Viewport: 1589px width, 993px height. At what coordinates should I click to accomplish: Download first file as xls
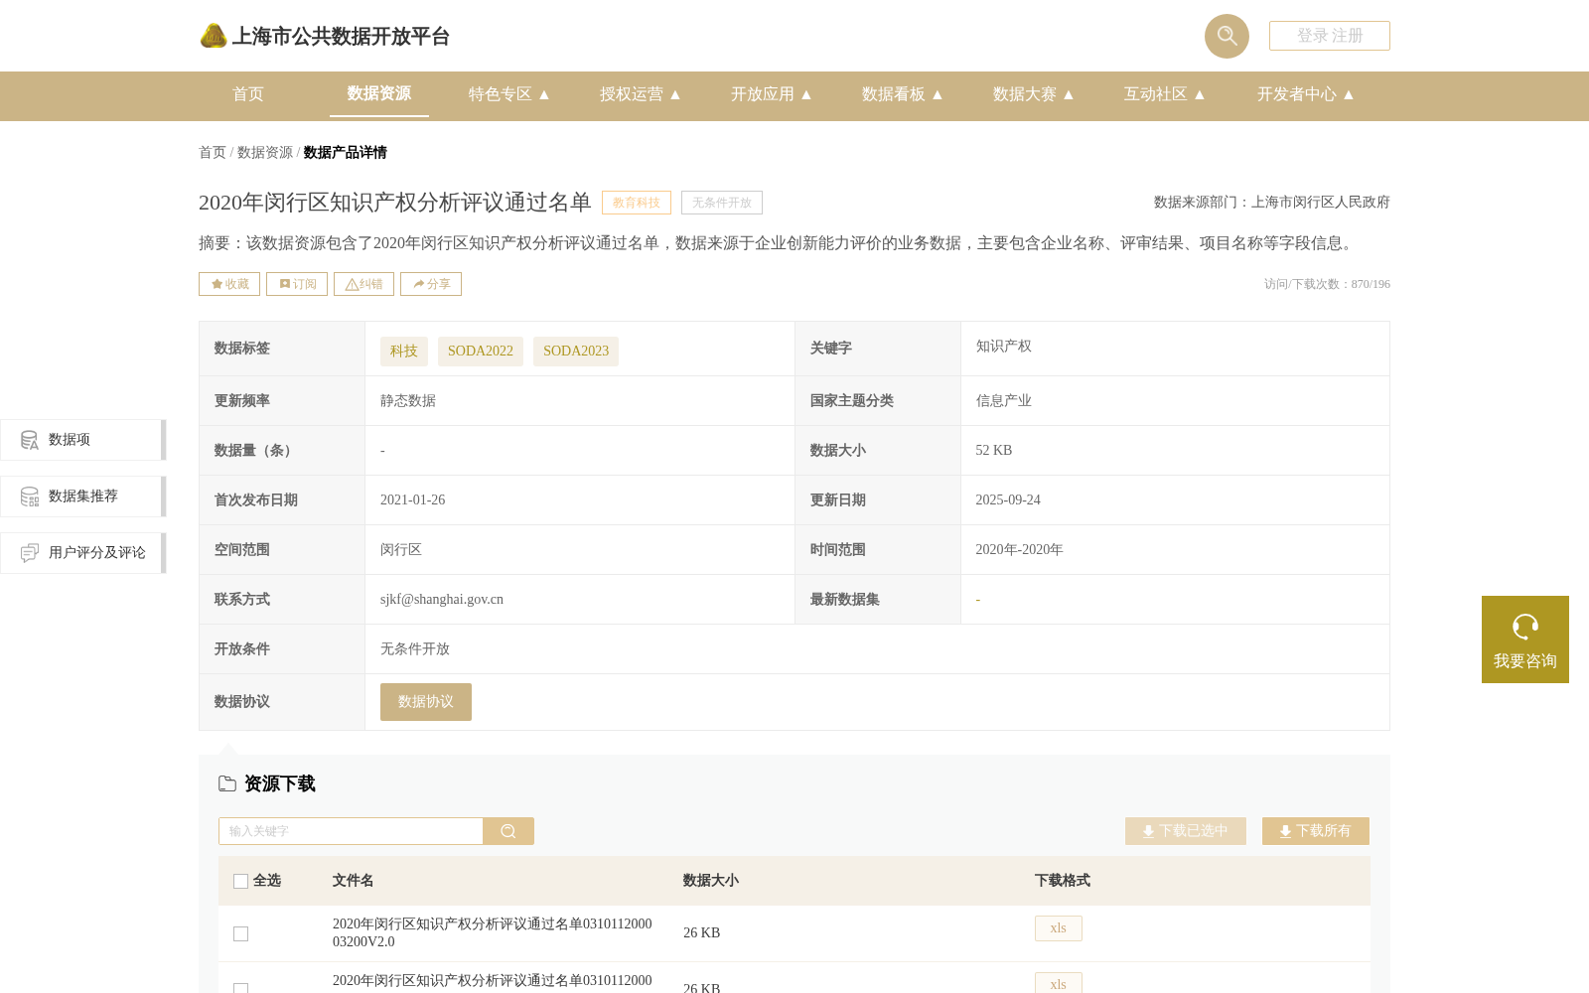(x=1059, y=928)
